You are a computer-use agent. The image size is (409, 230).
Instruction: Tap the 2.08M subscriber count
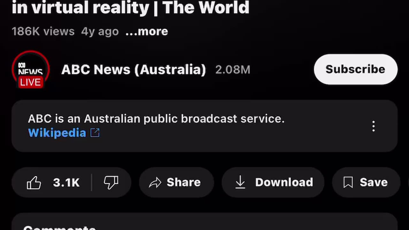pos(233,70)
